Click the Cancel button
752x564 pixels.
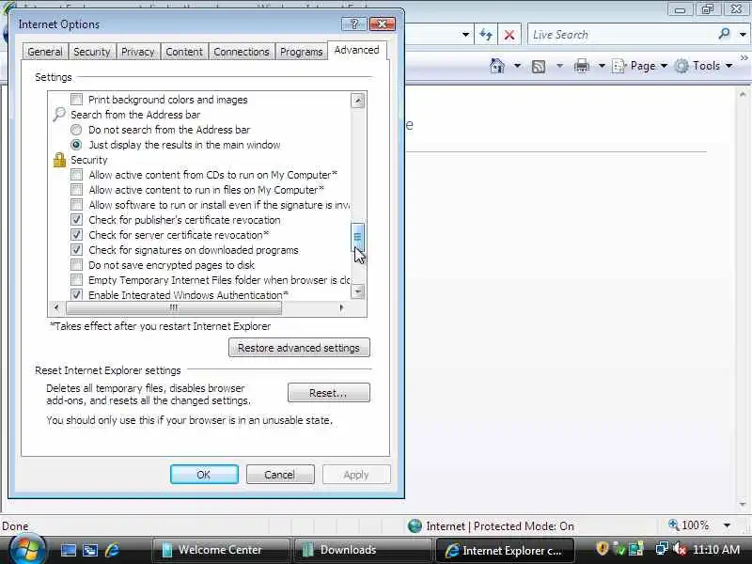pyautogui.click(x=280, y=475)
